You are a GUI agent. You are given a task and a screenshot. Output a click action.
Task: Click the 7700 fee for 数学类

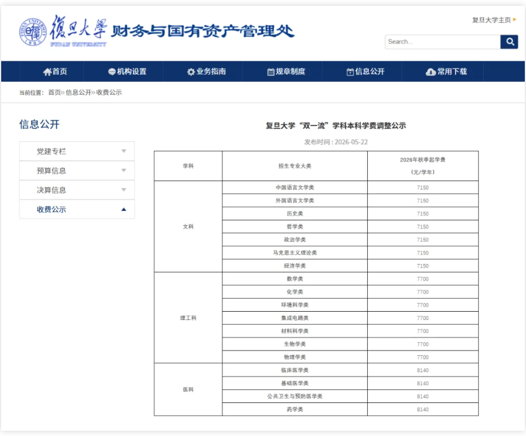(422, 279)
